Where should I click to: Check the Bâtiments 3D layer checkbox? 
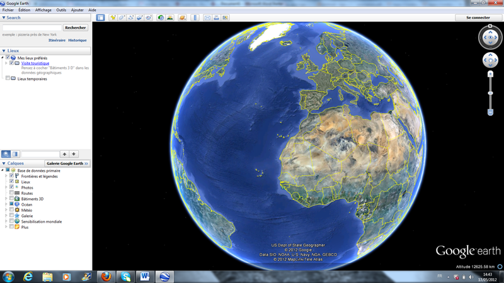click(x=11, y=199)
